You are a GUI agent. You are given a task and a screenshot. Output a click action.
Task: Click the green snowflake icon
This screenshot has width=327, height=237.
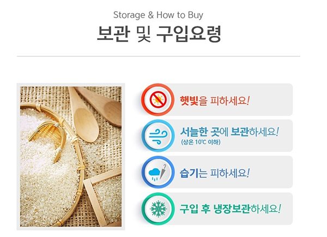(x=158, y=209)
